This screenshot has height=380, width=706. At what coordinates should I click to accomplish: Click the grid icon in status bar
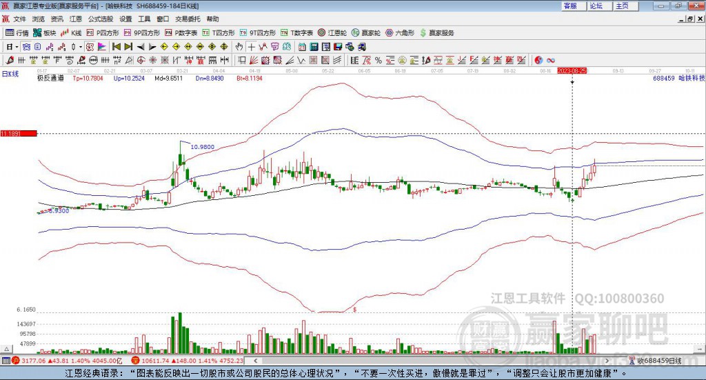[6, 360]
